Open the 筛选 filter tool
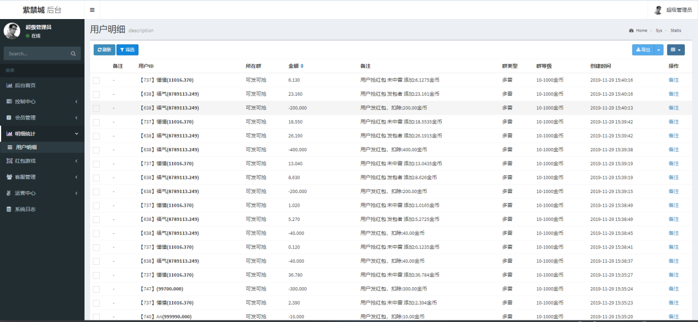 coord(127,49)
